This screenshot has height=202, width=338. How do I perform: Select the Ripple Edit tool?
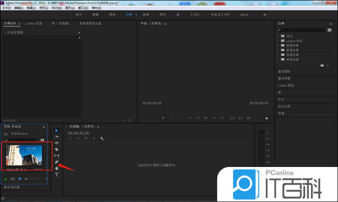pyautogui.click(x=56, y=143)
